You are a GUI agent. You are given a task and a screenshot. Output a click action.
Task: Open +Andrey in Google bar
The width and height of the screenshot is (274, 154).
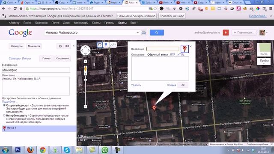(14, 23)
